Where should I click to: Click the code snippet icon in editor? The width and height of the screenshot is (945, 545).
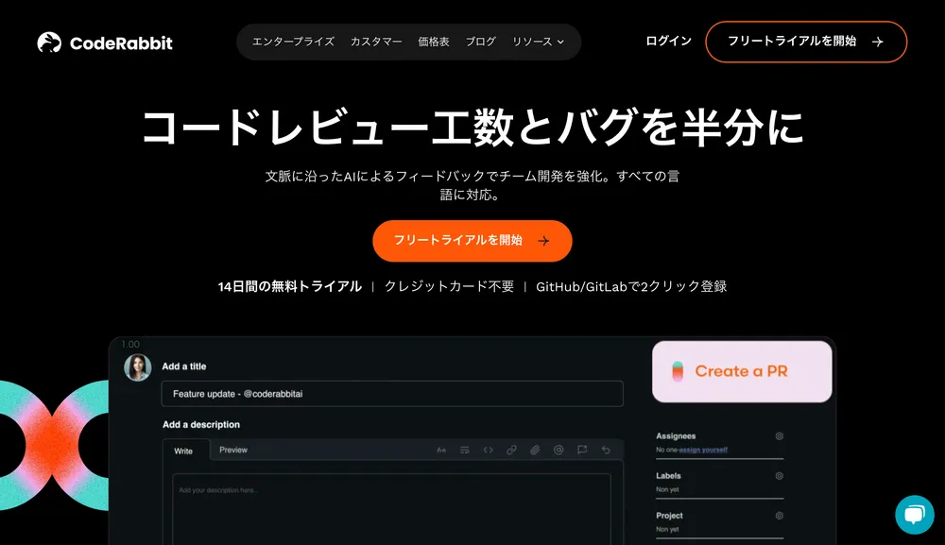point(489,451)
